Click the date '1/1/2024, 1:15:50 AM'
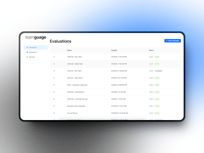Image resolution: width=204 pixels, height=153 pixels. [118, 92]
